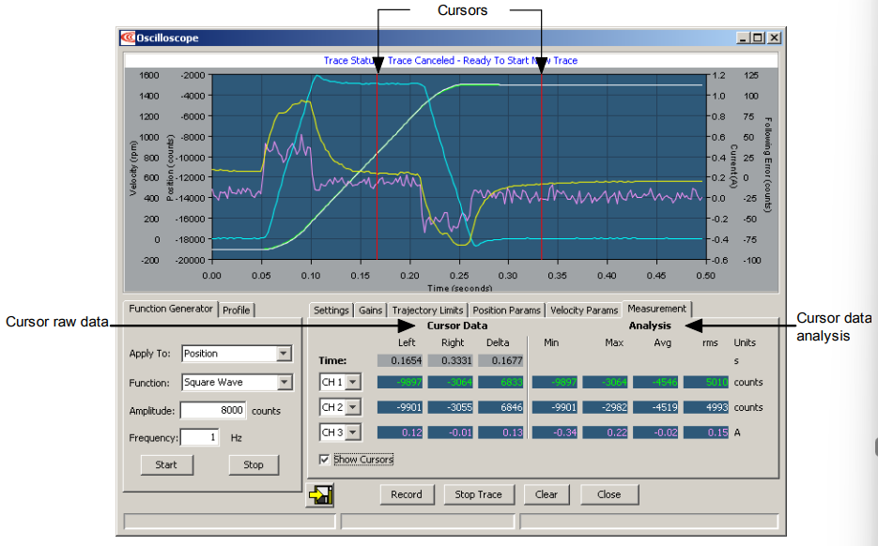This screenshot has height=546, width=878.
Task: Click CH 1 rms value 5010
Action: point(706,382)
